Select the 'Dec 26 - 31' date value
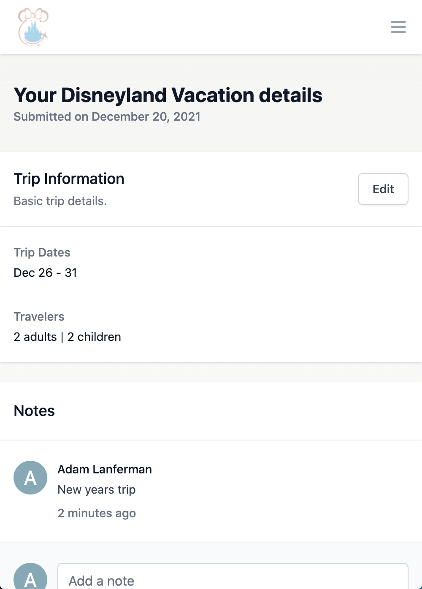Screen dimensions: 422x589 (x=46, y=273)
